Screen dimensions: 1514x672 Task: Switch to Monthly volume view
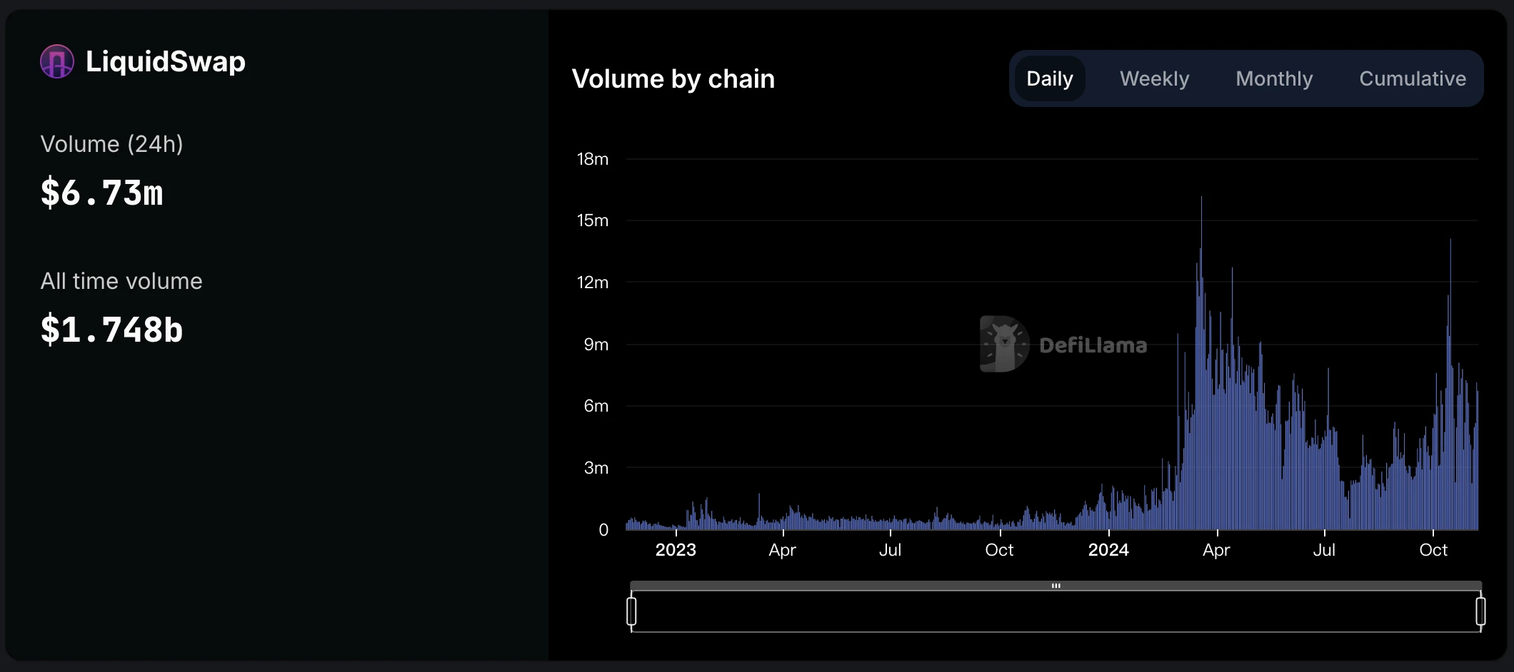[1274, 78]
